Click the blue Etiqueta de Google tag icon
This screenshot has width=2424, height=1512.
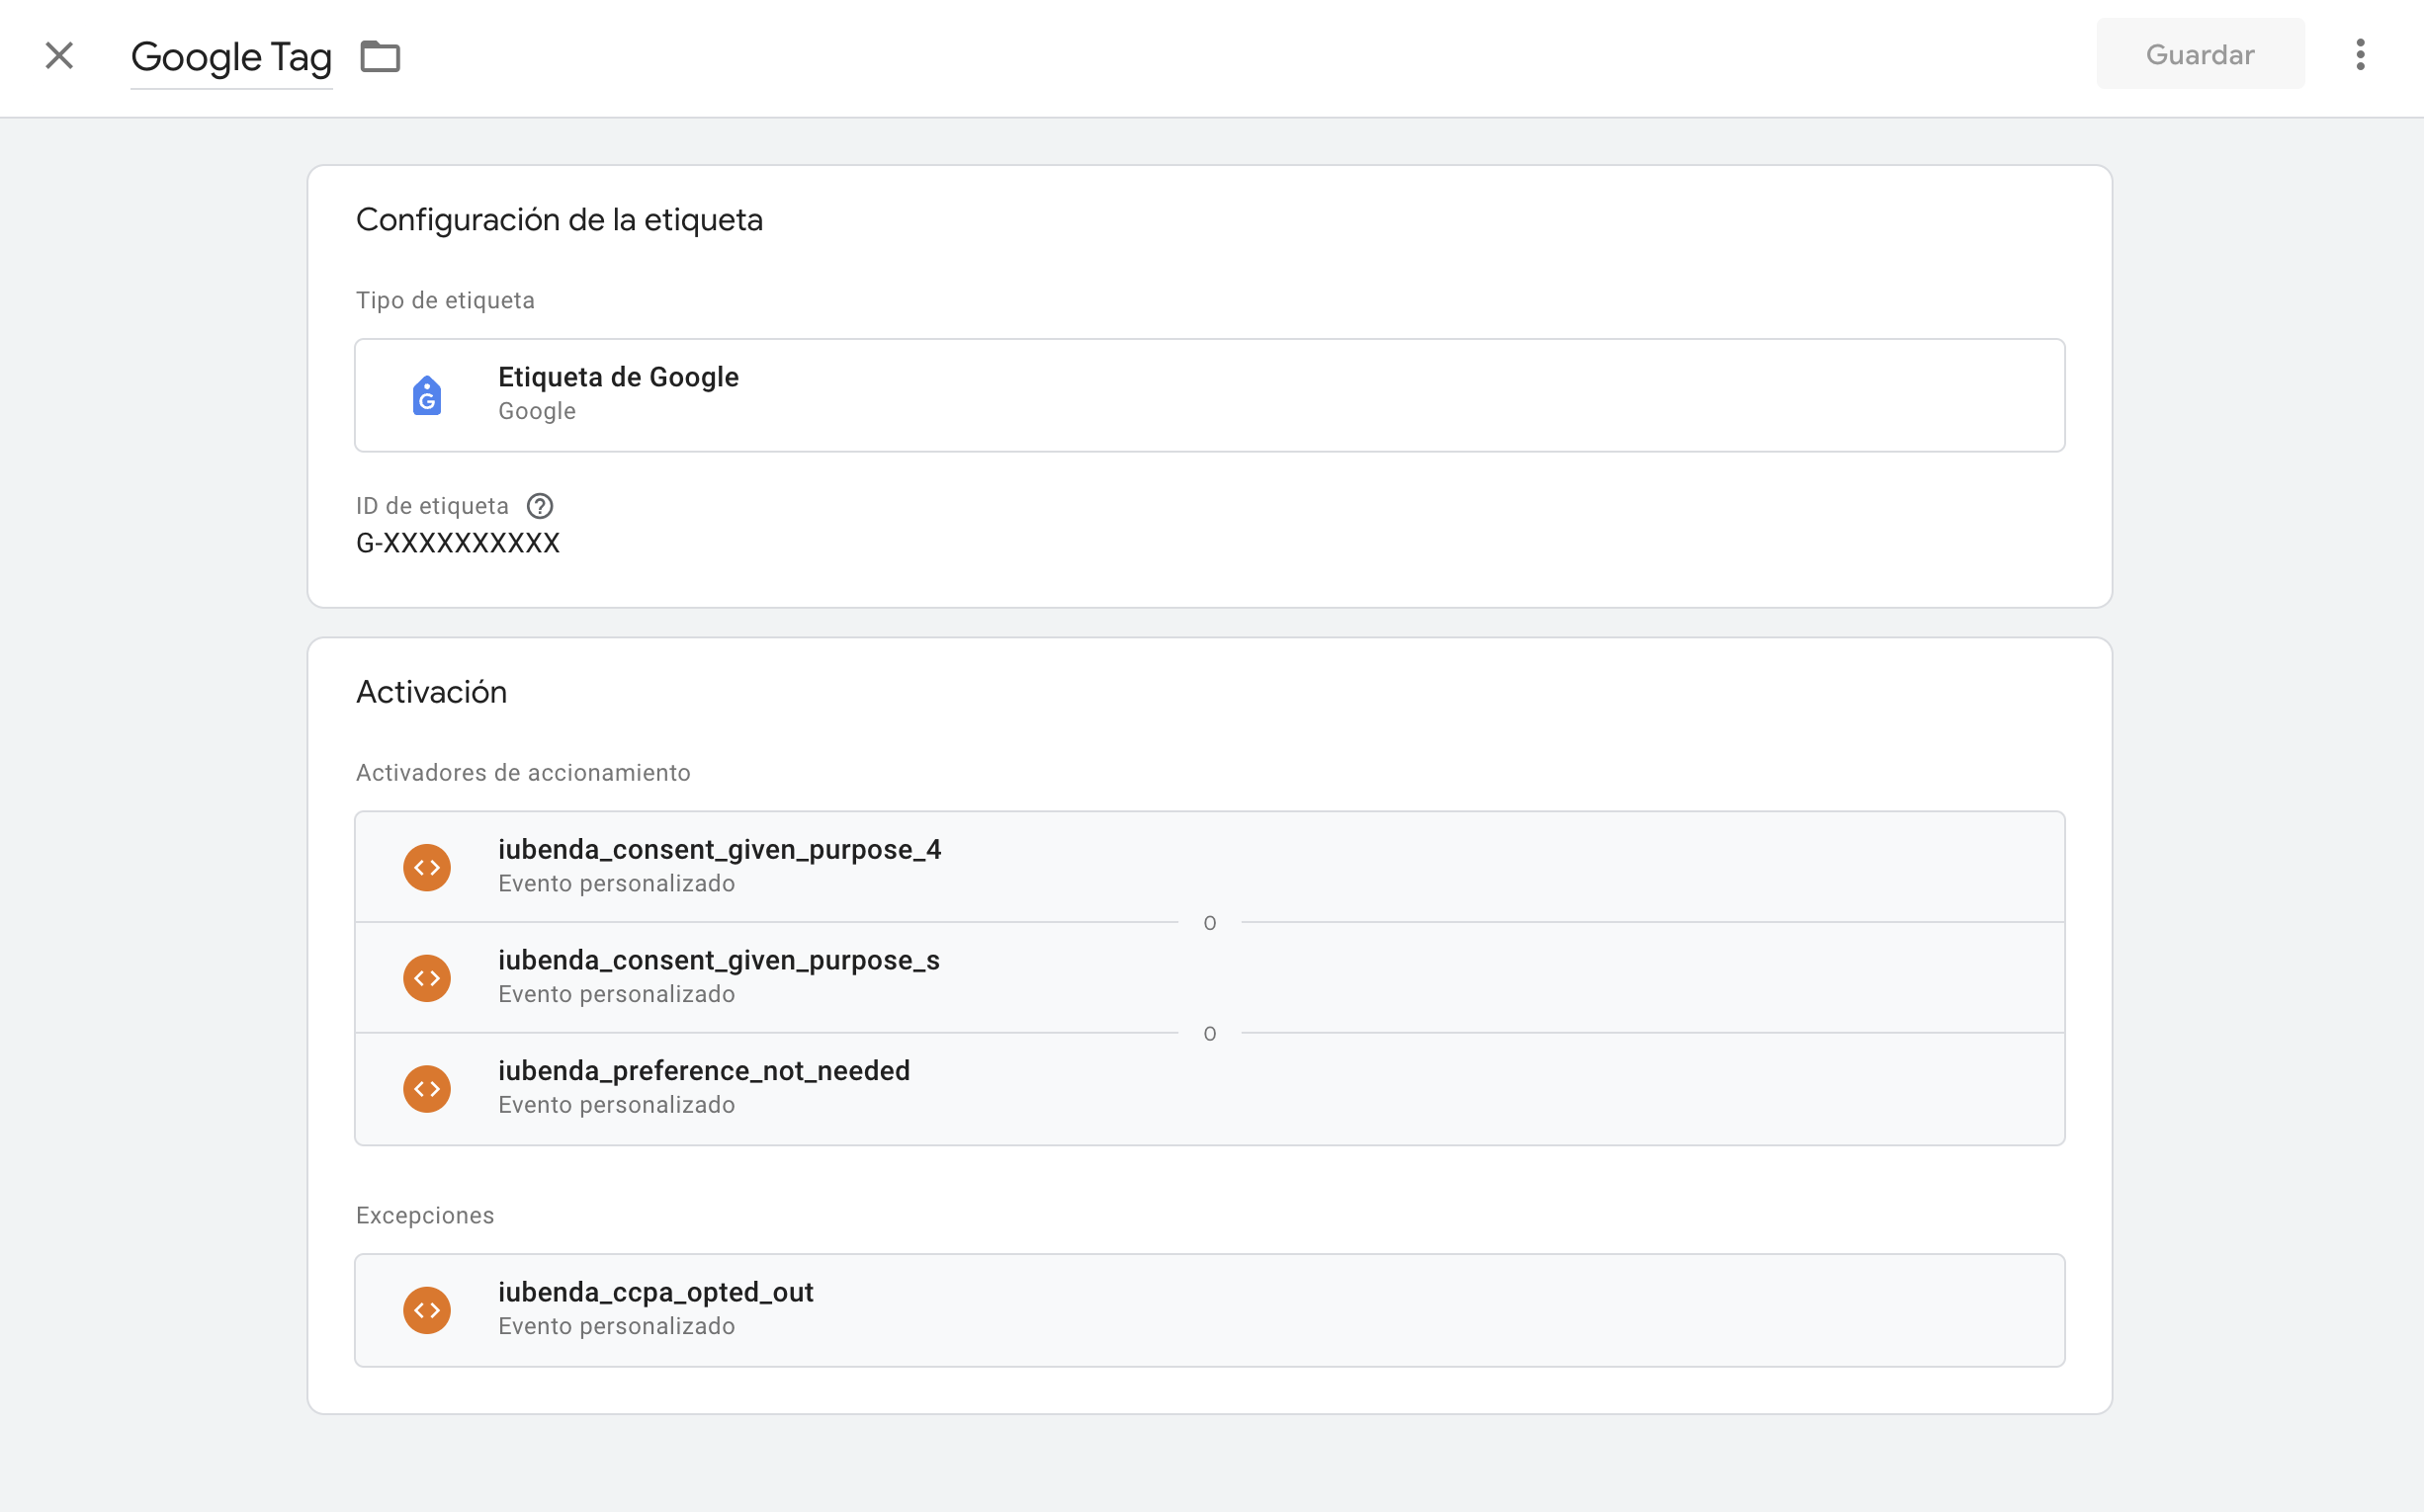427,395
